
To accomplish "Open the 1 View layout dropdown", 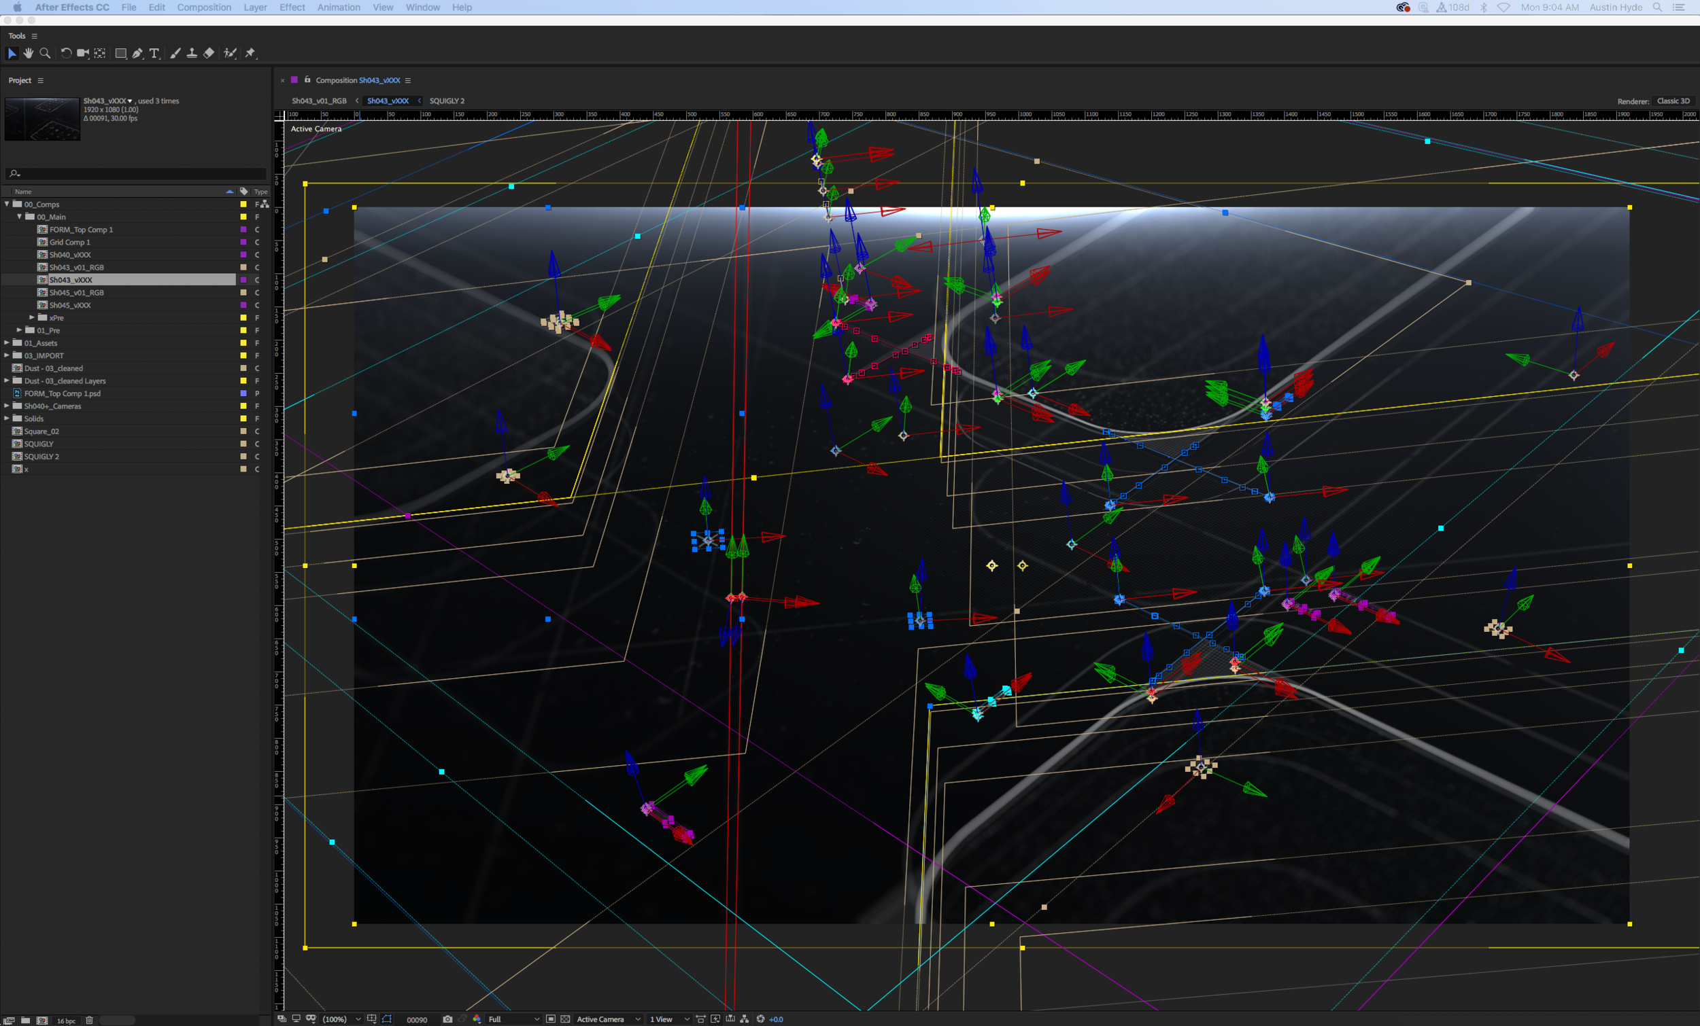I will pos(669,1019).
